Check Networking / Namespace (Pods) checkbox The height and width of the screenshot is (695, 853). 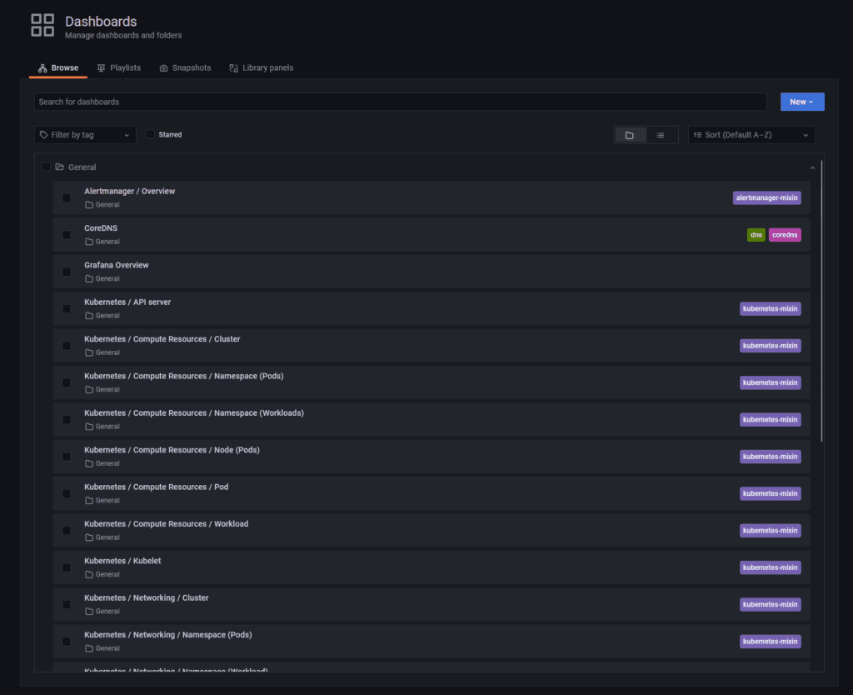point(67,641)
